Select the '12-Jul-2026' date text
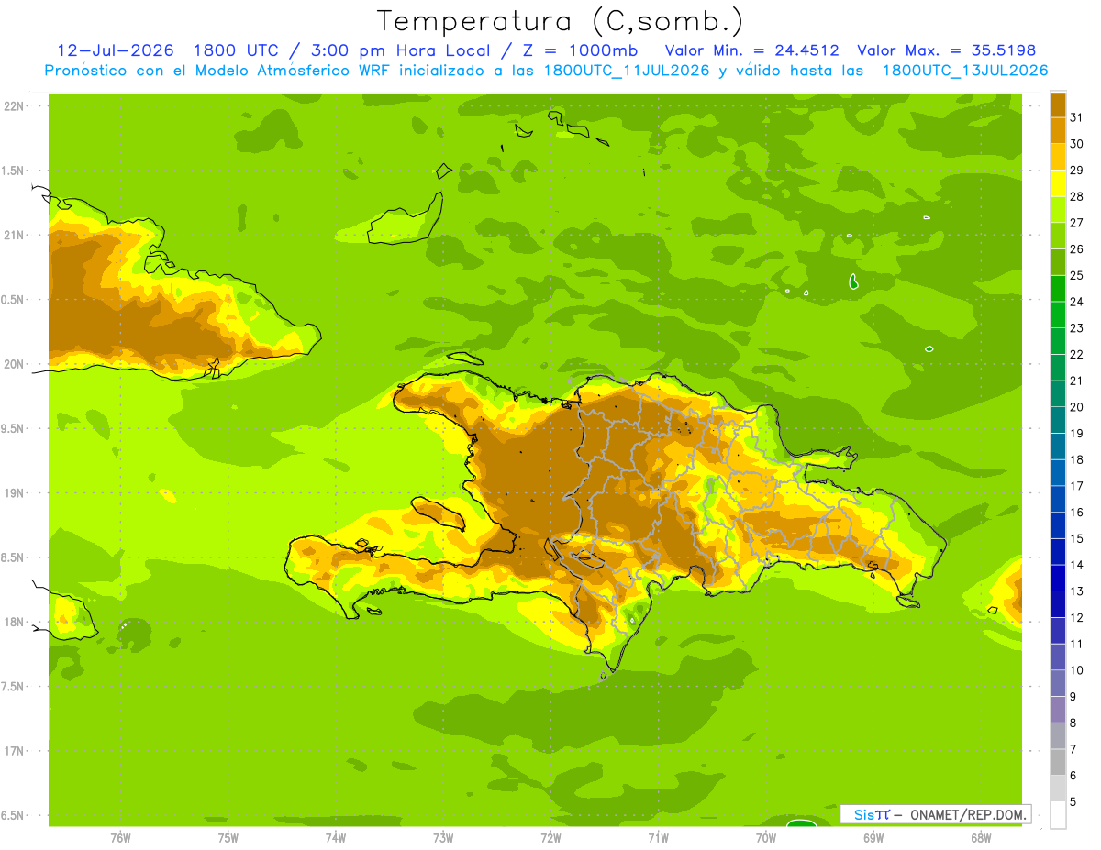 click(x=116, y=50)
